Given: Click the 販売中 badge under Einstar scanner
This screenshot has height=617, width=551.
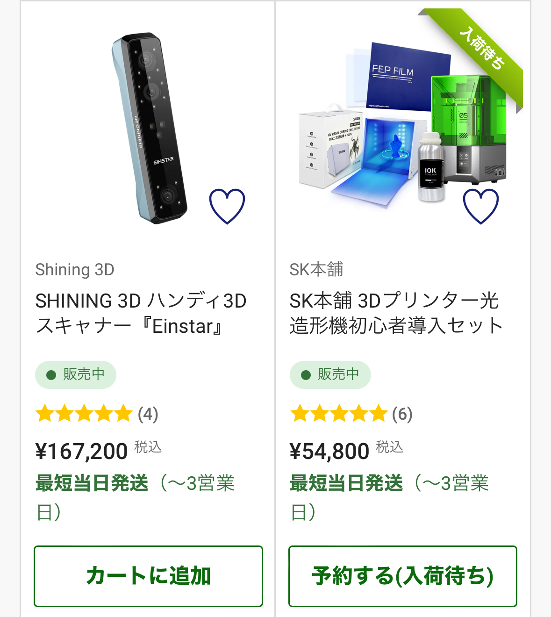Looking at the screenshot, I should (76, 374).
